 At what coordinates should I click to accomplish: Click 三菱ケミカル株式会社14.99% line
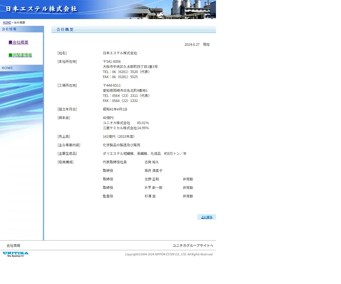point(126,128)
